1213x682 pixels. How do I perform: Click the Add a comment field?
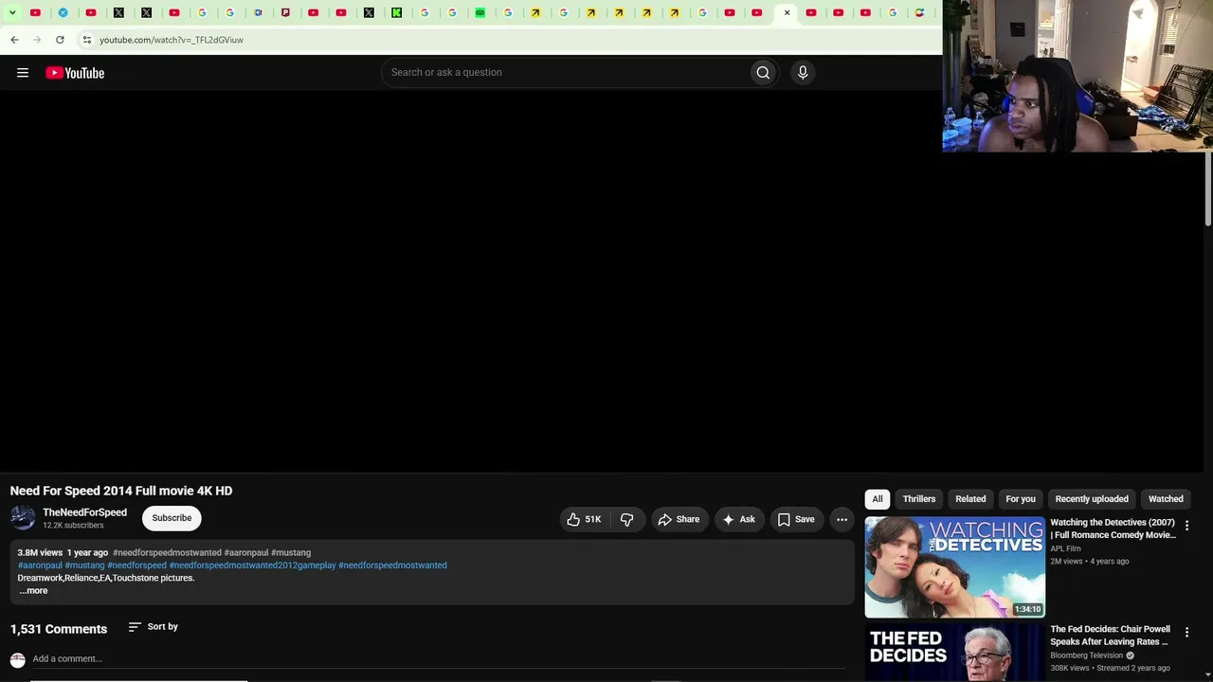pyautogui.click(x=437, y=659)
